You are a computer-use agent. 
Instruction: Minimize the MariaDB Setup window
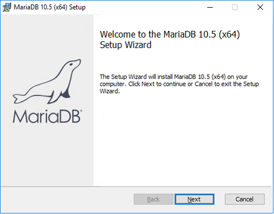pos(210,7)
